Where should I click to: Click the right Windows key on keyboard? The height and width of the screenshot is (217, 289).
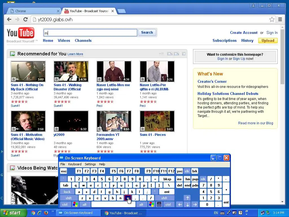152,205
